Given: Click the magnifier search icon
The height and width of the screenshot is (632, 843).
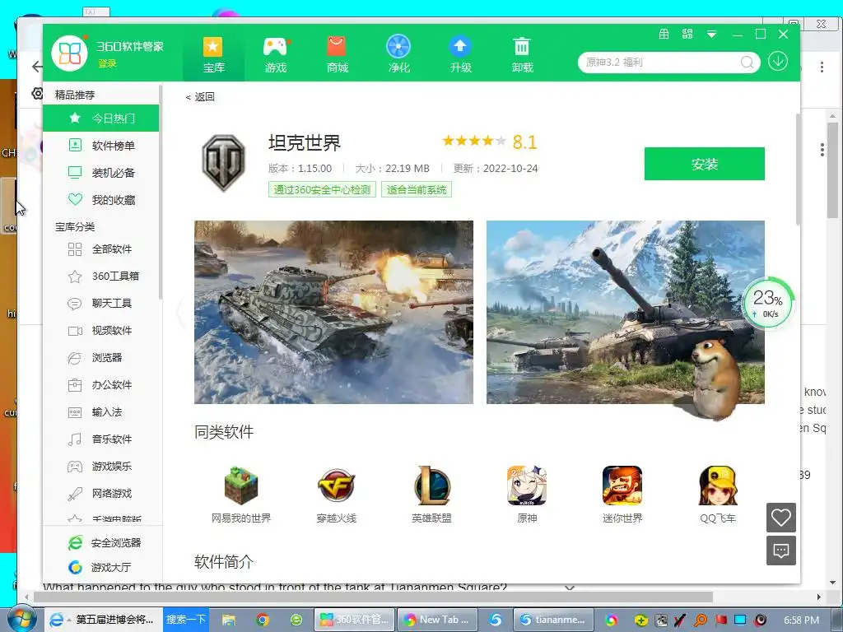Looking at the screenshot, I should 747,63.
